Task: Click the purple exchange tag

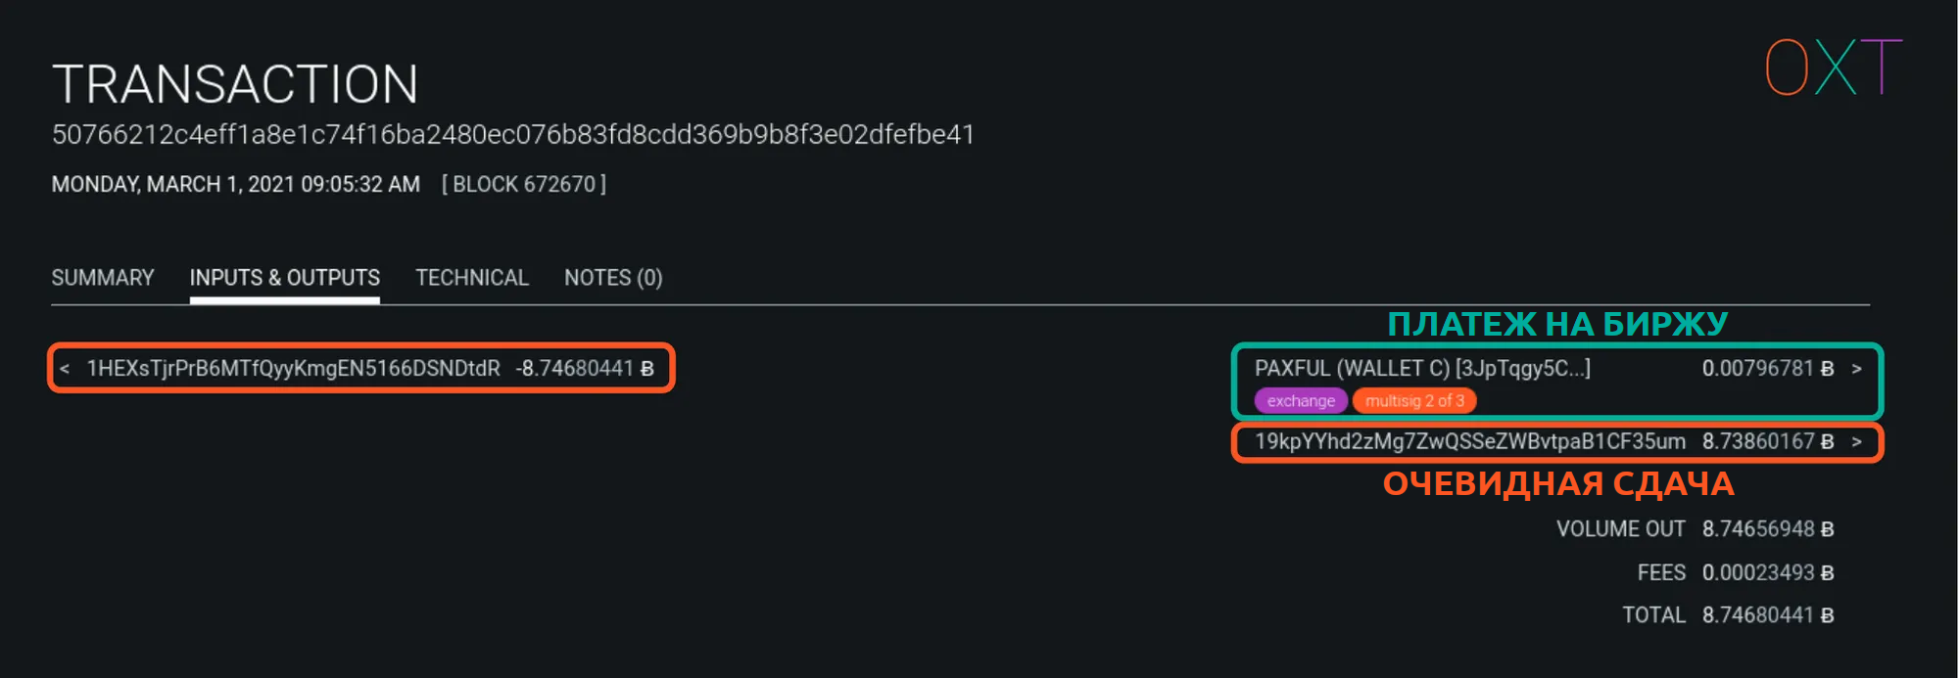Action: click(1300, 401)
